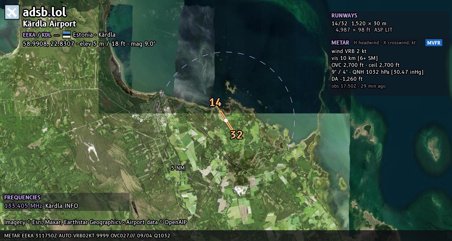Click the QNH 1032 hPa pressure line
This screenshot has width=452, height=241.
[x=378, y=72]
